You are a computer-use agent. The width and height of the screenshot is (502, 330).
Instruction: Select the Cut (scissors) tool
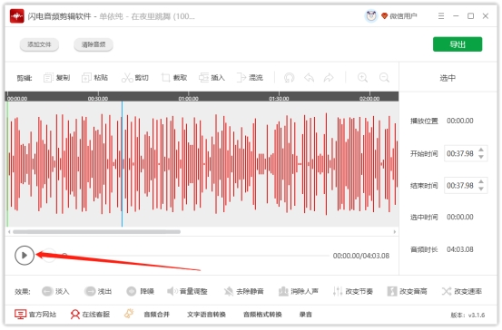tap(135, 78)
